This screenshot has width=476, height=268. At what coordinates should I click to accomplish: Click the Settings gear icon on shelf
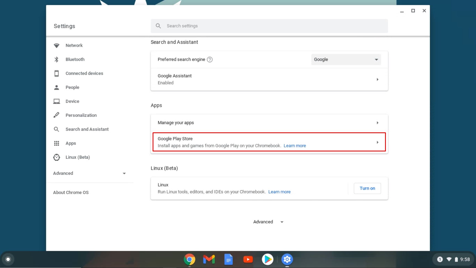click(x=287, y=259)
